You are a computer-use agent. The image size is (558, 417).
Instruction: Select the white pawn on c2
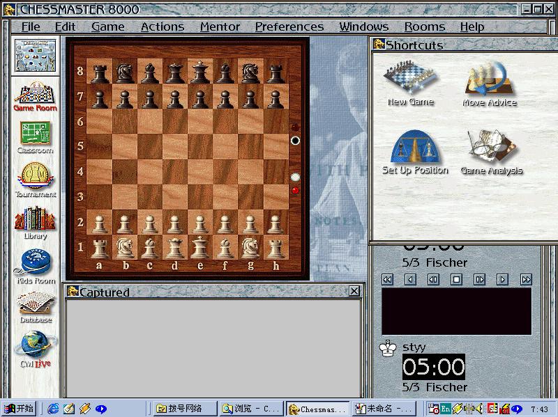pyautogui.click(x=150, y=223)
